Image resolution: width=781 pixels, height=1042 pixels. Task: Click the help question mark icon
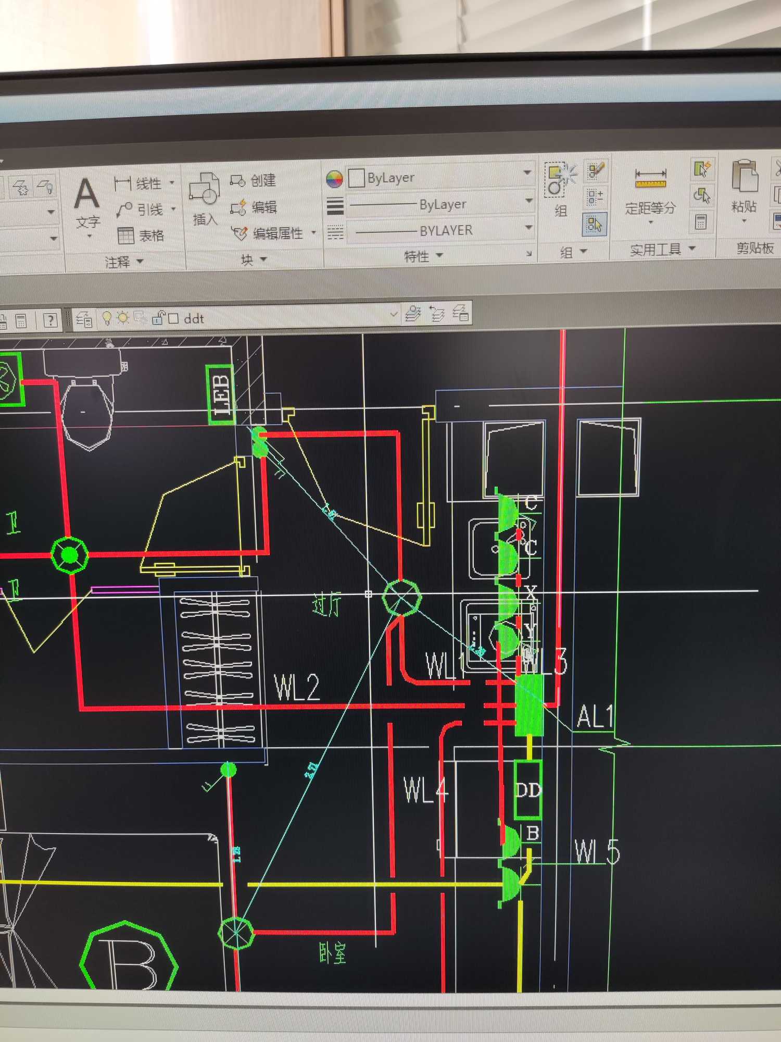click(x=50, y=320)
